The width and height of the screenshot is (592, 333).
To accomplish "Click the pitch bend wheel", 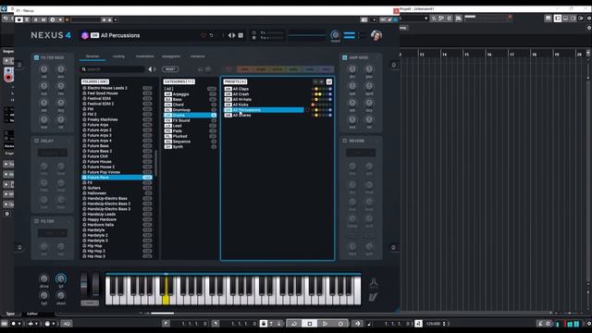I will click(84, 285).
